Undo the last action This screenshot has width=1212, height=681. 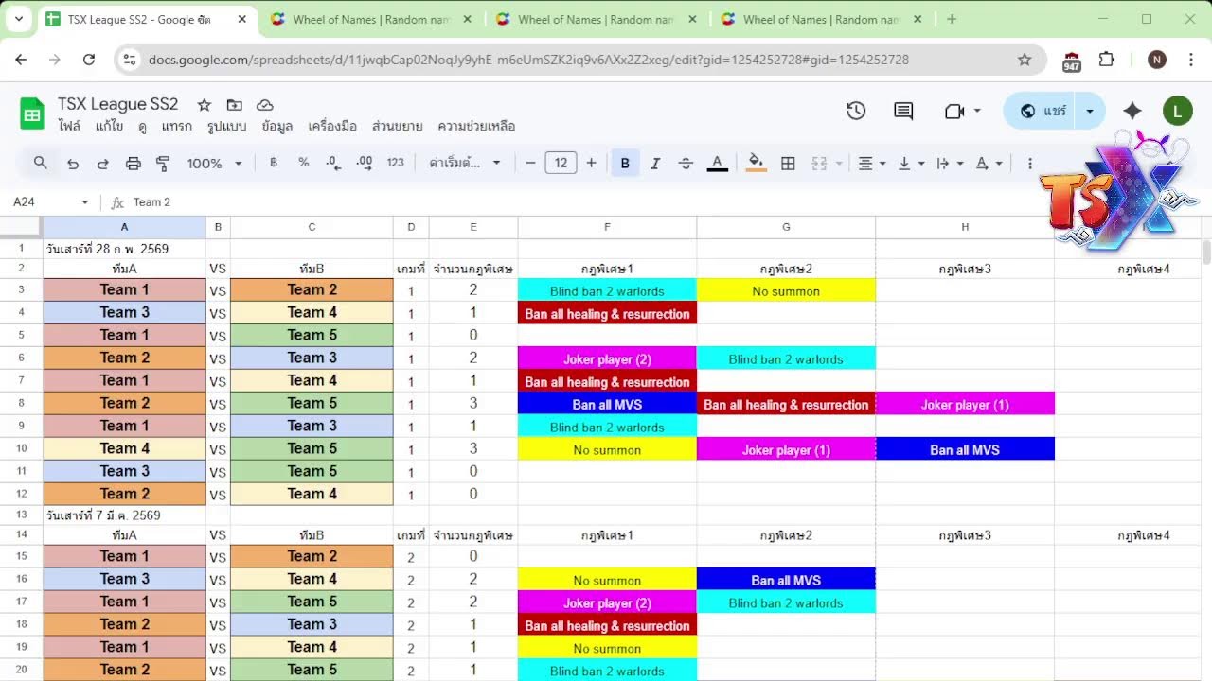(x=73, y=164)
